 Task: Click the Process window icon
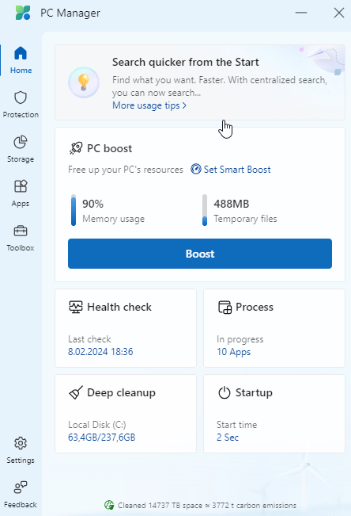pos(225,307)
